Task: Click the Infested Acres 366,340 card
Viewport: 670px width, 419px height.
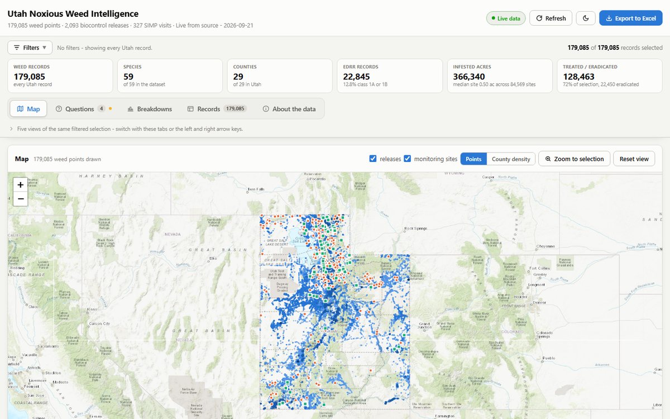Action: (500, 76)
